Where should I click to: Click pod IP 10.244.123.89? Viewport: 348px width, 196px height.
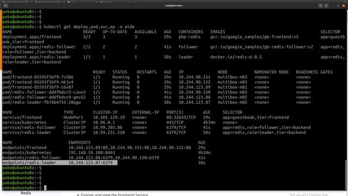195,87
